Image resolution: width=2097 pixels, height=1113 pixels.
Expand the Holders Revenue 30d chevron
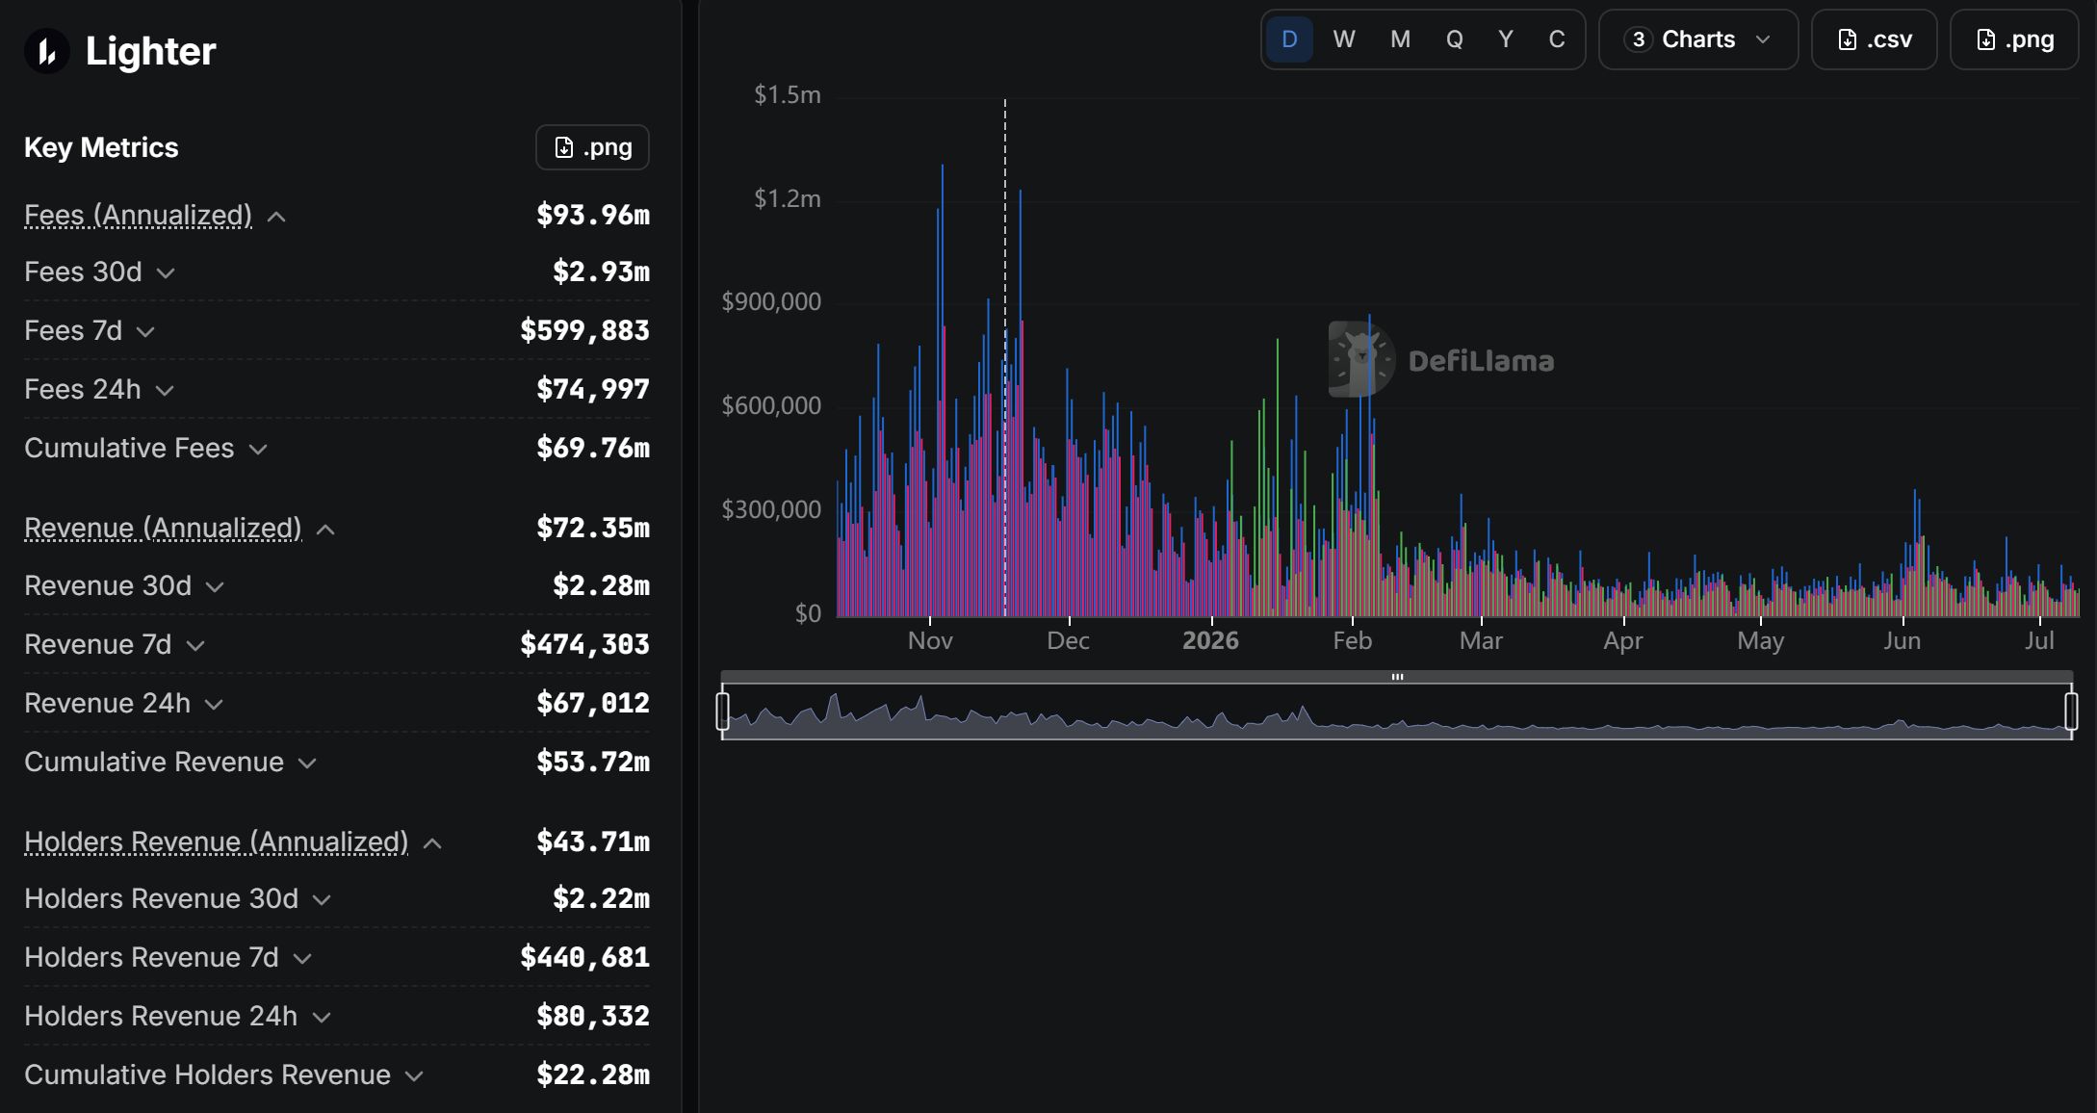(323, 900)
